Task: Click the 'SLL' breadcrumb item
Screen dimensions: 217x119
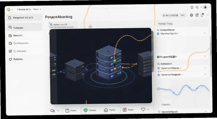Action: 29,9
